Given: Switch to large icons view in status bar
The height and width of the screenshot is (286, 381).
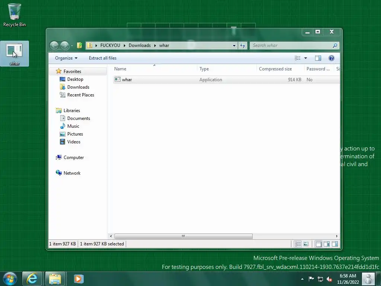Looking at the screenshot, I should (306, 244).
